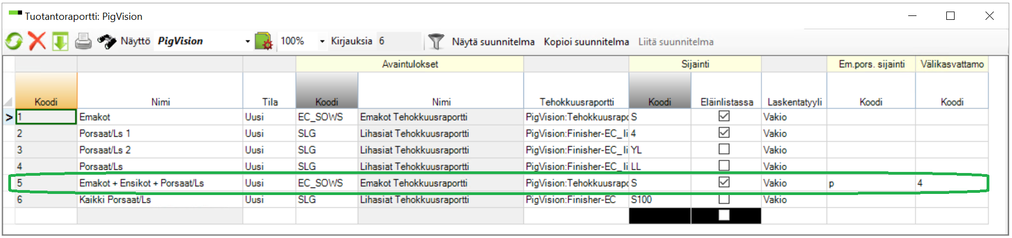The width and height of the screenshot is (1012, 238).
Task: Sort by the first Koodi column header
Action: tap(46, 90)
